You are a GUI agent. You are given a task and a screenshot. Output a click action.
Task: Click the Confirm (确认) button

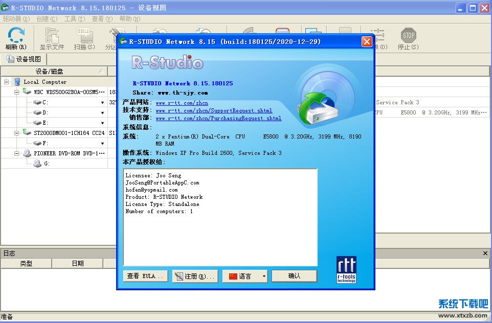[294, 276]
